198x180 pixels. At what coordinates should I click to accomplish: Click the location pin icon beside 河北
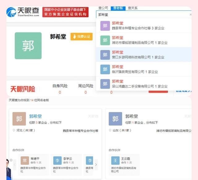pyautogui.click(x=14, y=130)
